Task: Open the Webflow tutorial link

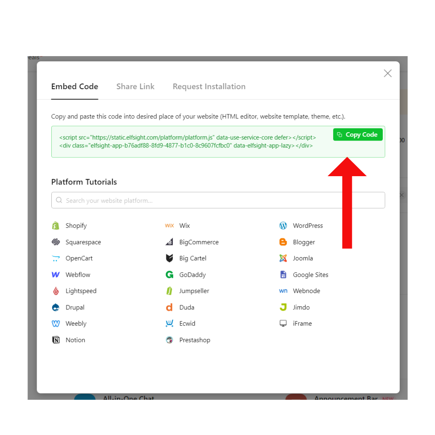Action: (78, 274)
